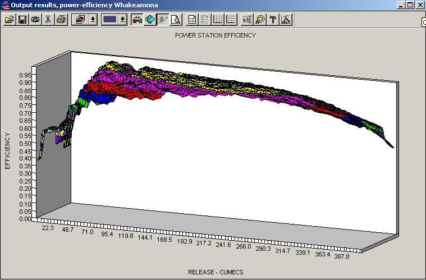The height and width of the screenshot is (280, 426).
Task: Click the window title bar text
Action: [x=84, y=5]
